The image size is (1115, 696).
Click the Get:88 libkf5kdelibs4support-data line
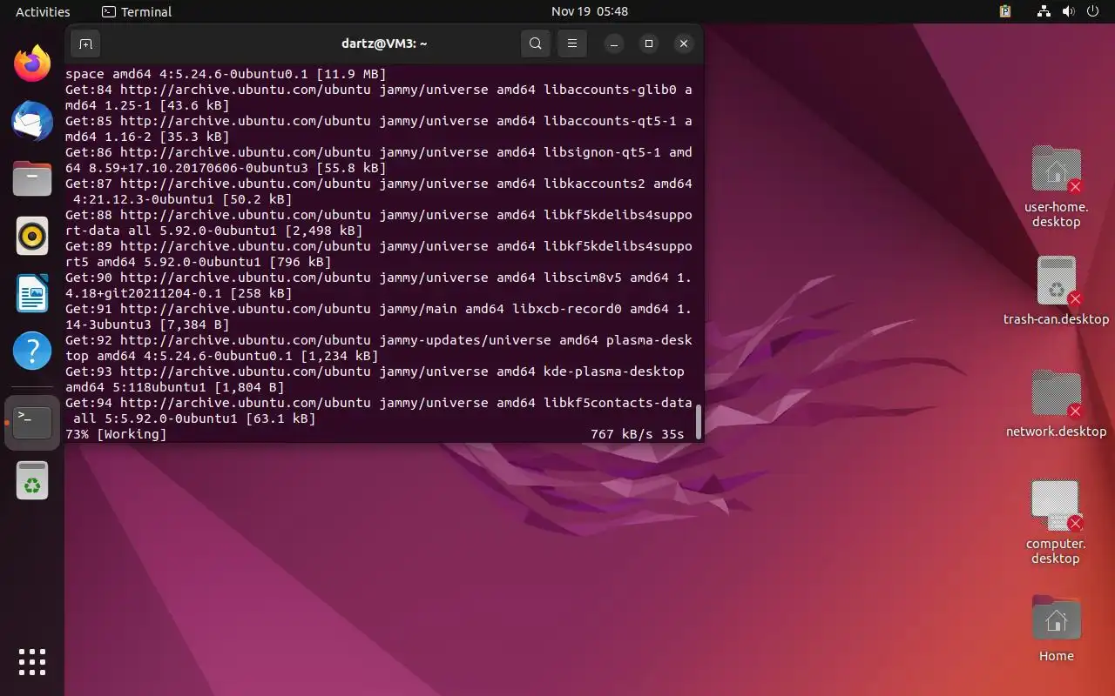pyautogui.click(x=379, y=223)
